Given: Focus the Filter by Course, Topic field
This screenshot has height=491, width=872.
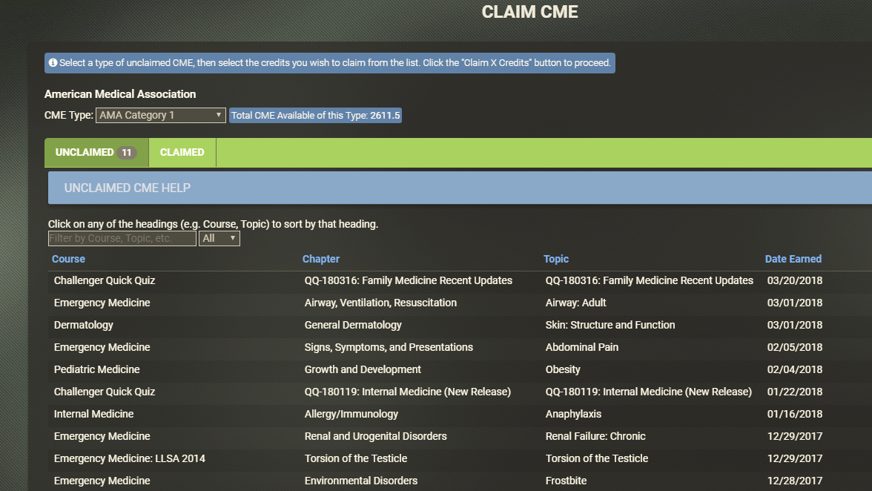Looking at the screenshot, I should [122, 238].
